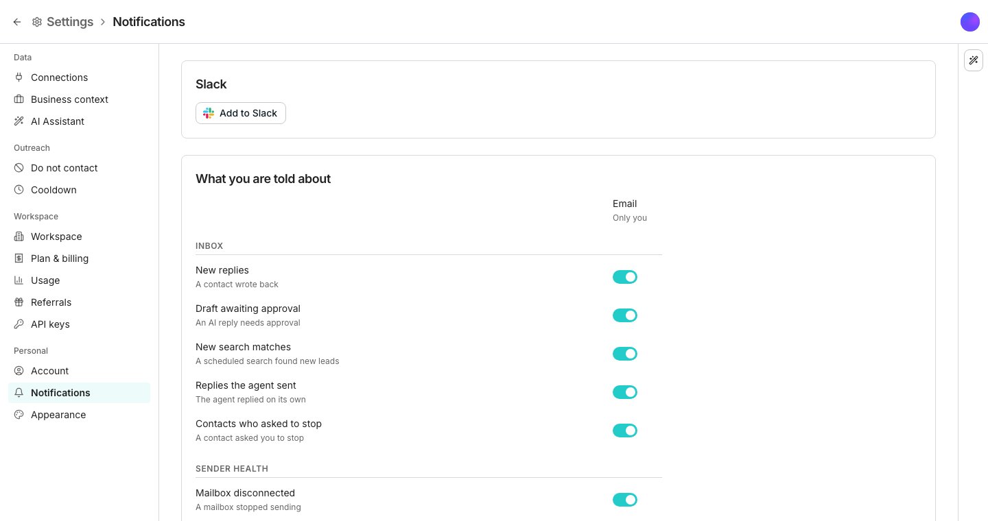Click the Slack section heading
Image resolution: width=988 pixels, height=521 pixels.
coord(211,84)
